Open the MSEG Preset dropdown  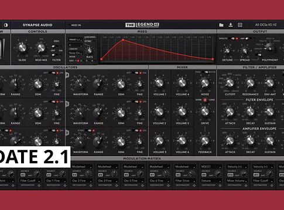click(x=76, y=40)
